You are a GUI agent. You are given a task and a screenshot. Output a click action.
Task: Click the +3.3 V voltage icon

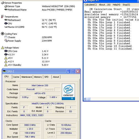(x=6, y=54)
